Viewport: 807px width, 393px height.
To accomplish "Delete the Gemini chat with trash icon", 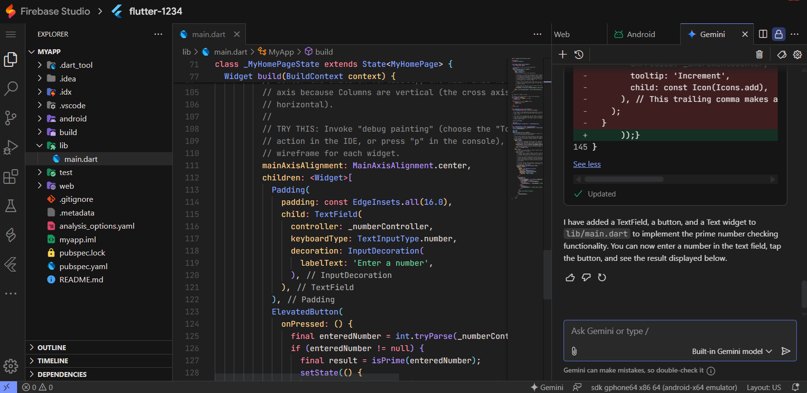I will [x=759, y=55].
